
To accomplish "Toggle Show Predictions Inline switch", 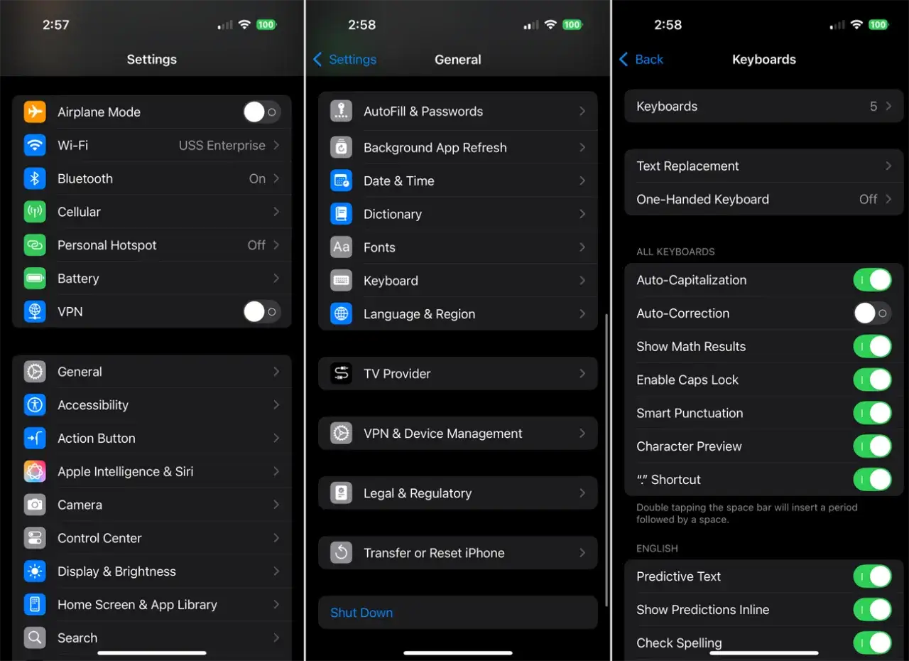I will click(872, 610).
